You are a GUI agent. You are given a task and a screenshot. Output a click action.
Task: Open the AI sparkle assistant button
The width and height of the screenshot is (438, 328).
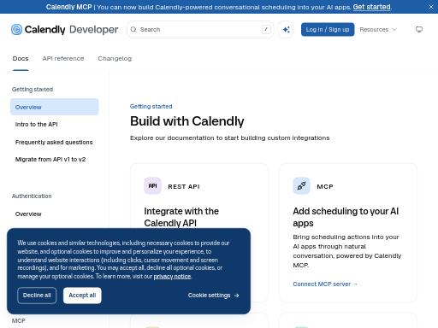point(286,29)
